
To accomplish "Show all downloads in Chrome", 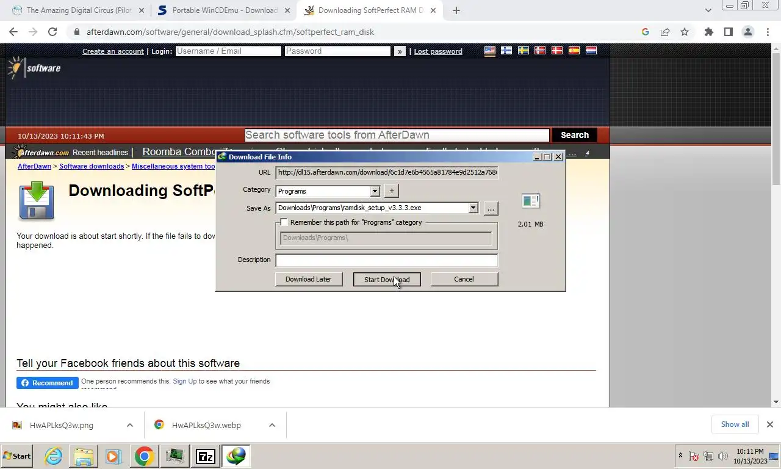I will pos(735,424).
